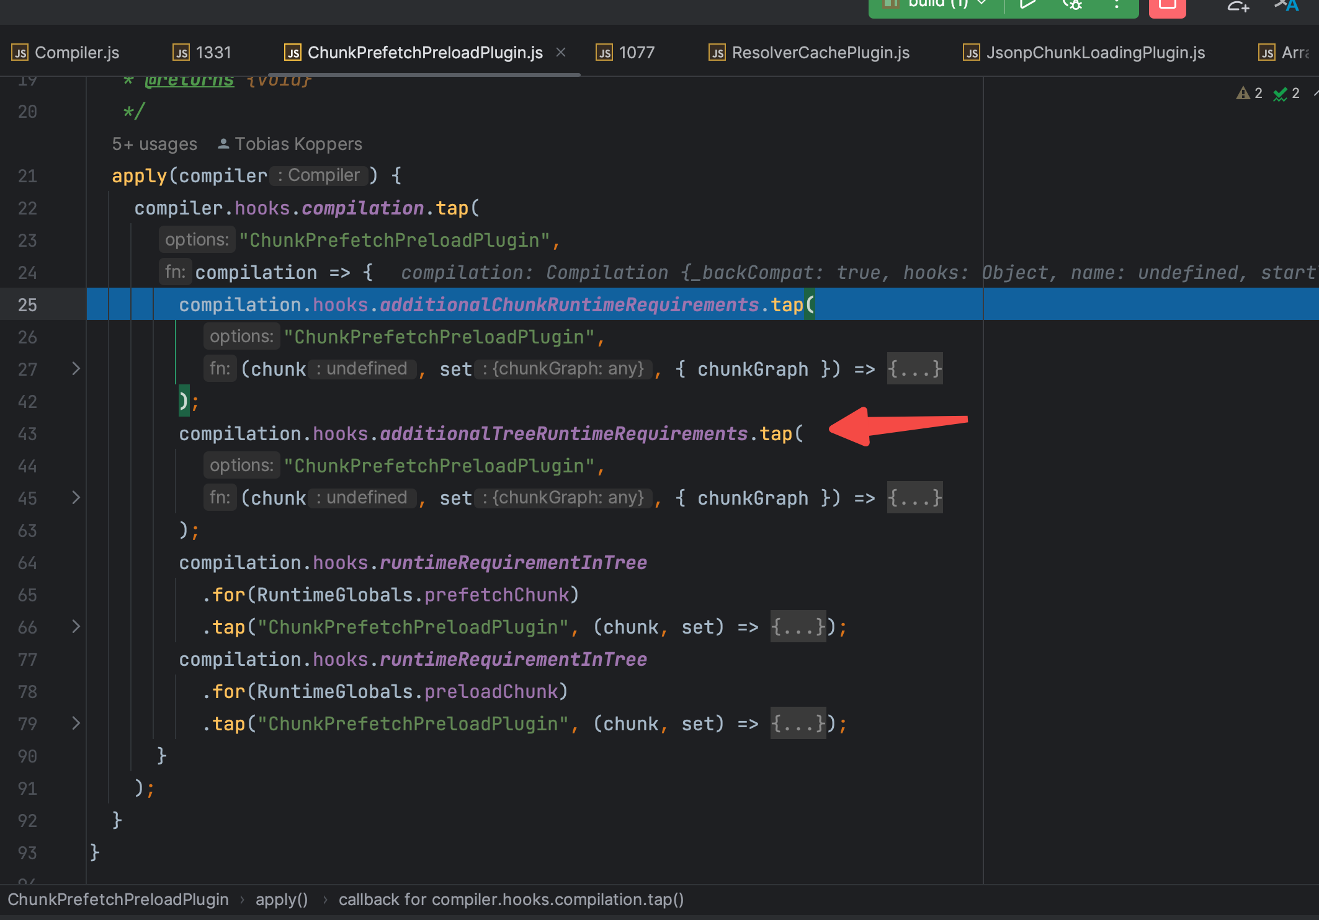Open the JsonpChunkLoadingPlugin.js tab
The height and width of the screenshot is (920, 1319).
(x=1095, y=53)
